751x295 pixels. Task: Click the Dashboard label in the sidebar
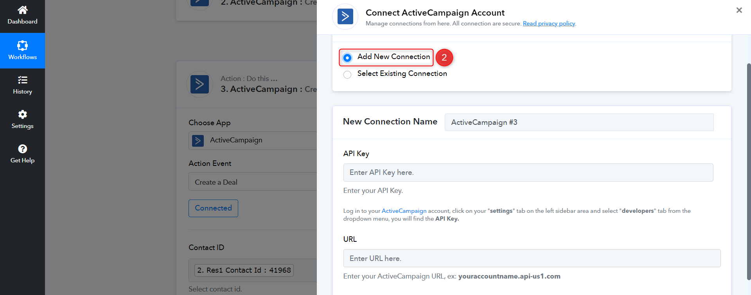23,22
